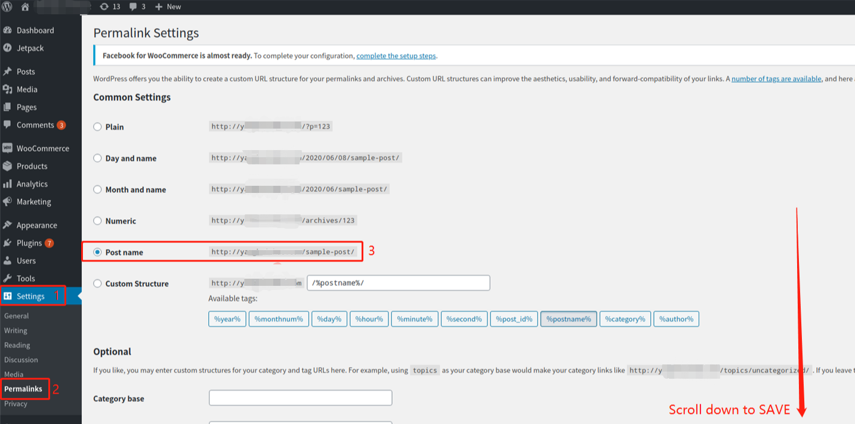The width and height of the screenshot is (855, 424).
Task: Follow the complete the setup steps link
Action: click(x=396, y=56)
